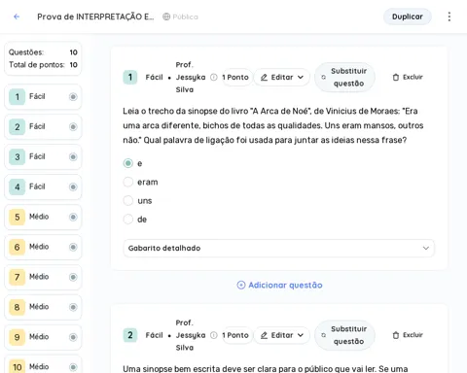Click the 'Total de pontos' summary text

[x=37, y=65]
